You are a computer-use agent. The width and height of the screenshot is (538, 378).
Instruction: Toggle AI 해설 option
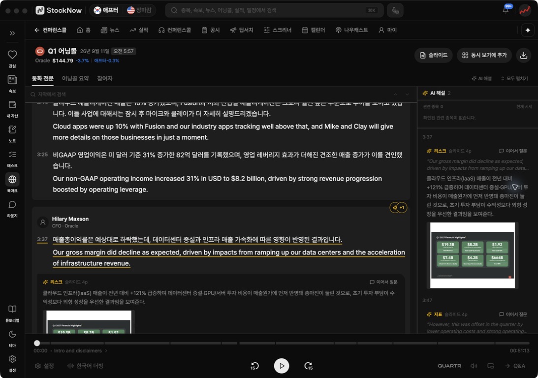point(482,79)
